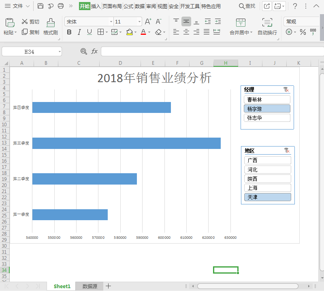Select 张志华 in the 经理 slicer
The width and height of the screenshot is (324, 291).
[x=267, y=118]
